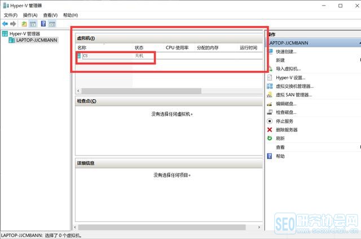
Task: Open the 帮助(H) menu
Action: (71, 15)
